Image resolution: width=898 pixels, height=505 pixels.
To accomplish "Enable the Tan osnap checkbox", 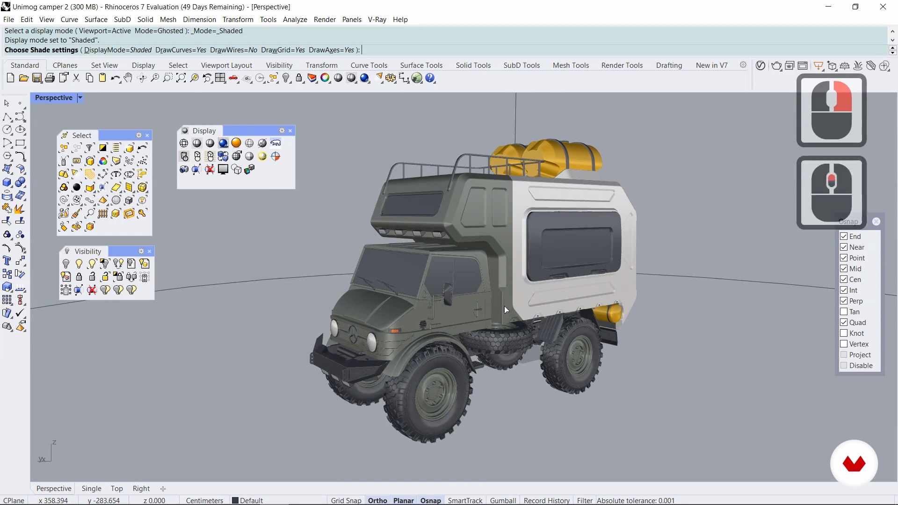I will (x=844, y=311).
